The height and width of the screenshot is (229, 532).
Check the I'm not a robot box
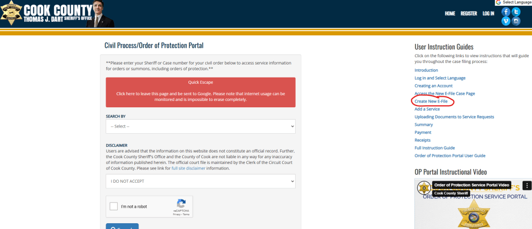pos(114,207)
